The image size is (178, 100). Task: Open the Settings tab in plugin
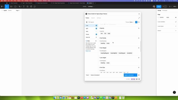[99, 18]
